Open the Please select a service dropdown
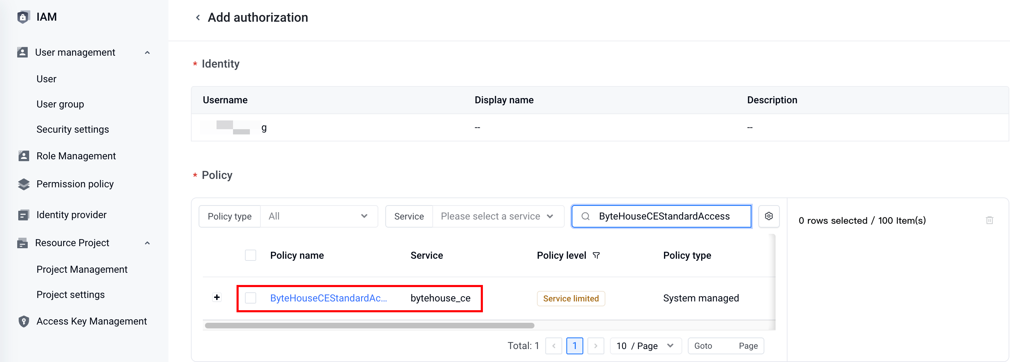 click(x=498, y=216)
